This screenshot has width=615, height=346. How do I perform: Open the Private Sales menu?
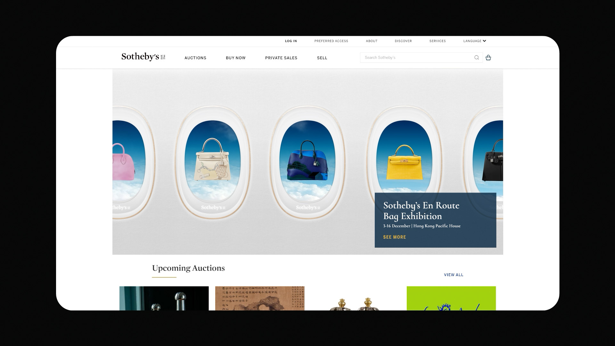pyautogui.click(x=281, y=58)
